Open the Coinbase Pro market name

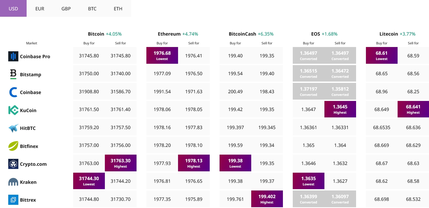35,56
